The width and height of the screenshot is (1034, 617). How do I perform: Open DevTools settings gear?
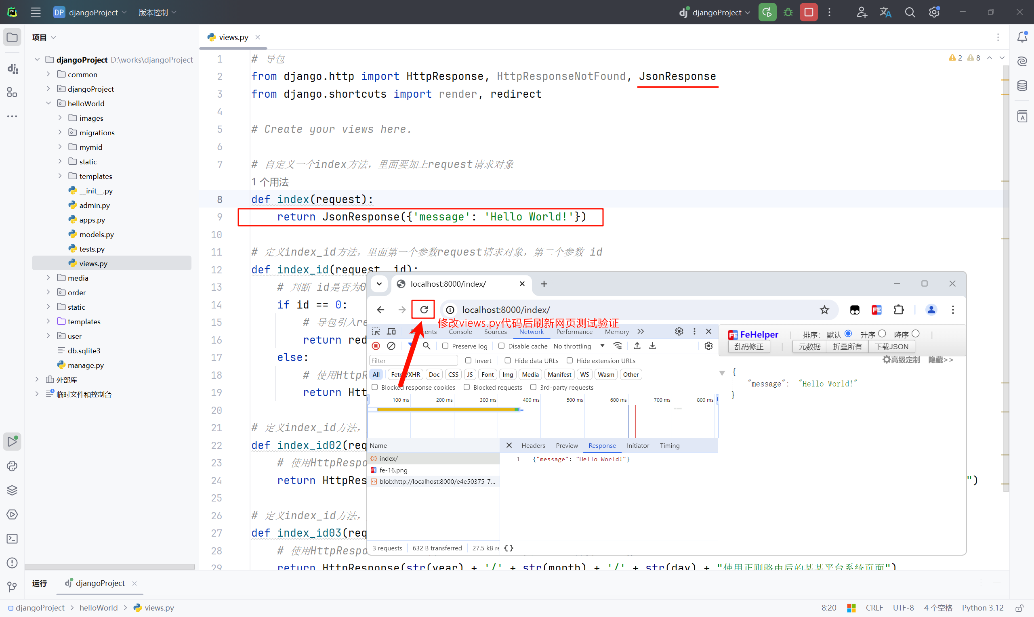pyautogui.click(x=679, y=332)
